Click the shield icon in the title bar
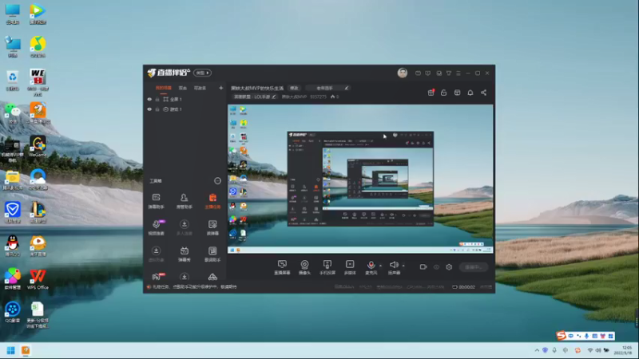The height and width of the screenshot is (359, 639). tap(428, 73)
